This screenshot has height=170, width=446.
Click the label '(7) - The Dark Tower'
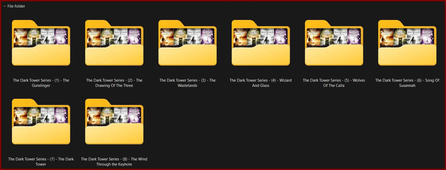pos(41,162)
